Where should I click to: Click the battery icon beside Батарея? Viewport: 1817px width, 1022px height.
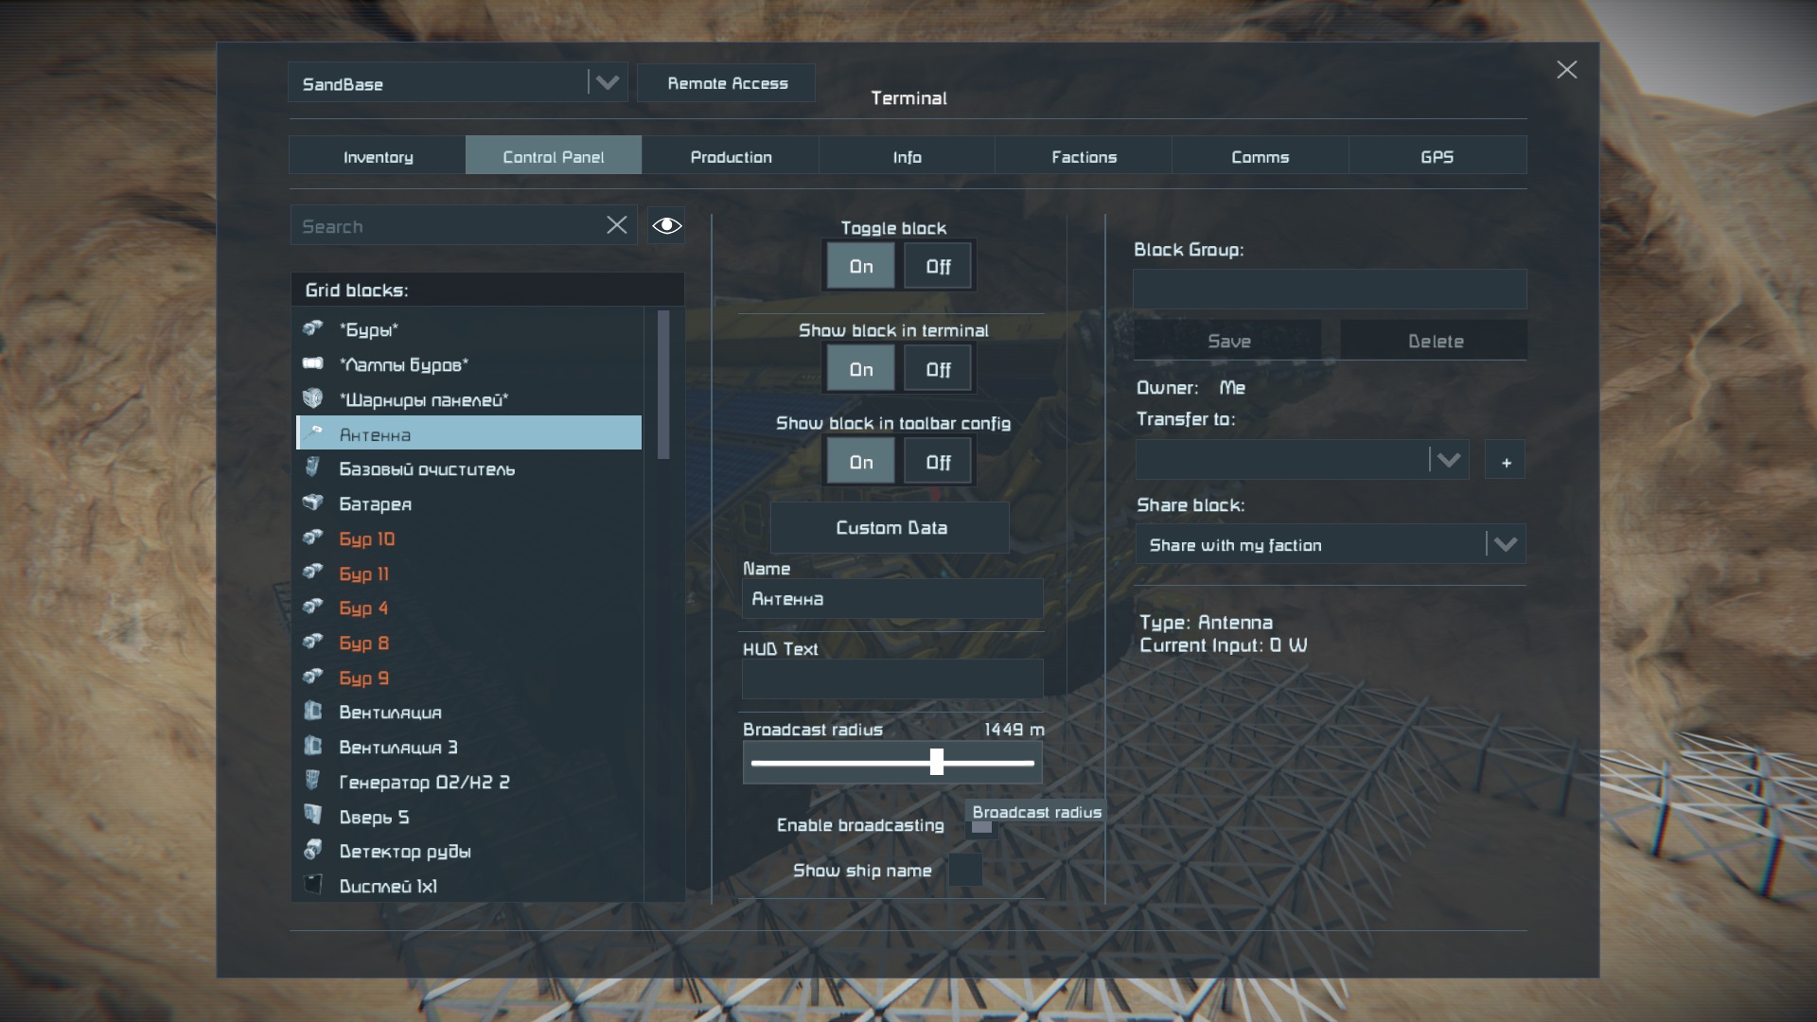pyautogui.click(x=313, y=502)
